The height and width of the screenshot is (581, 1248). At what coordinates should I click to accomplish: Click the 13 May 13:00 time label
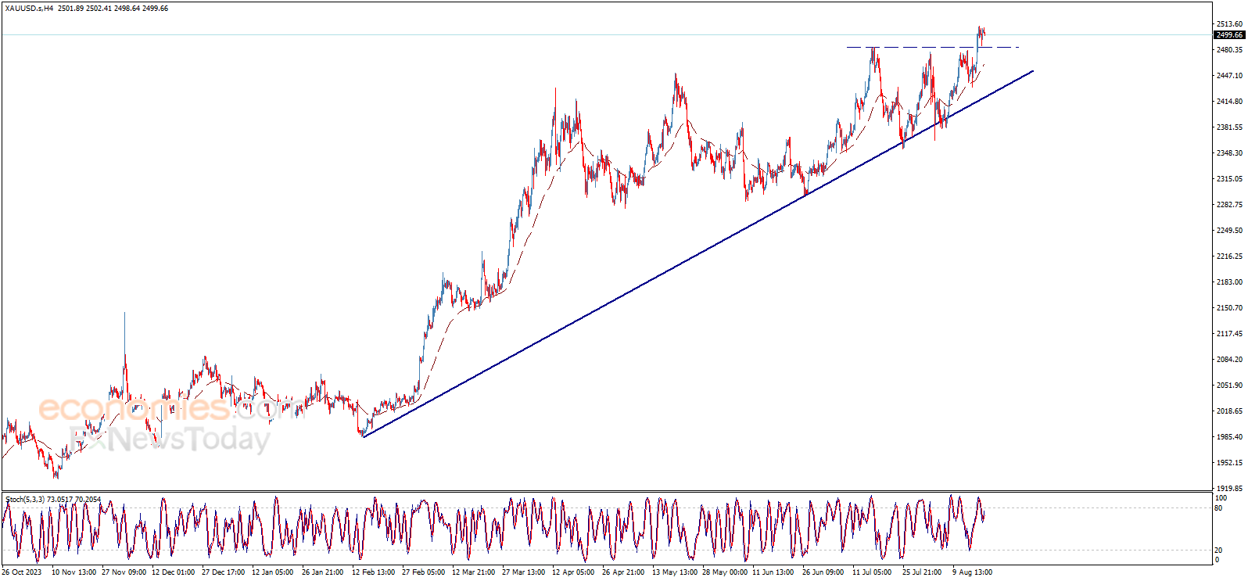[x=675, y=572]
